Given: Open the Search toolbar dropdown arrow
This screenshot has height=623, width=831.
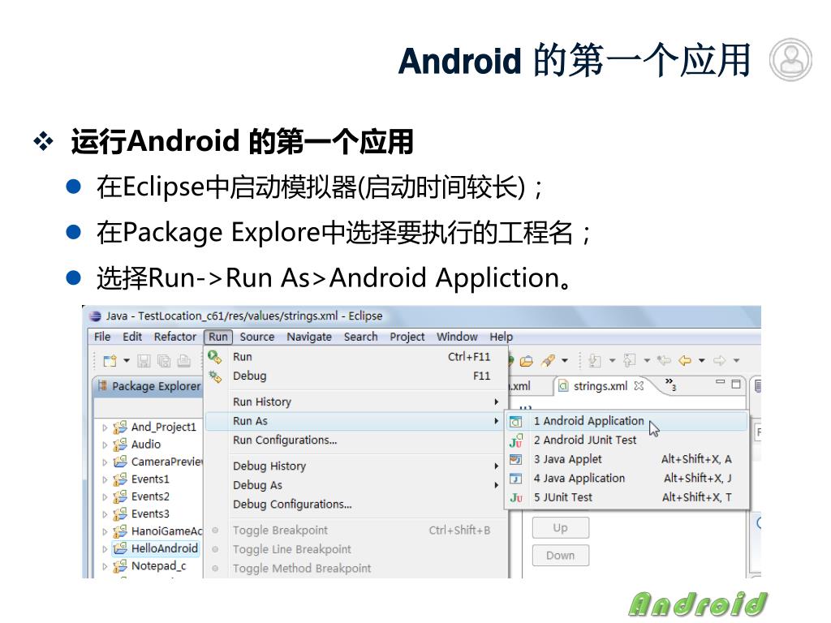Looking at the screenshot, I should (x=565, y=361).
